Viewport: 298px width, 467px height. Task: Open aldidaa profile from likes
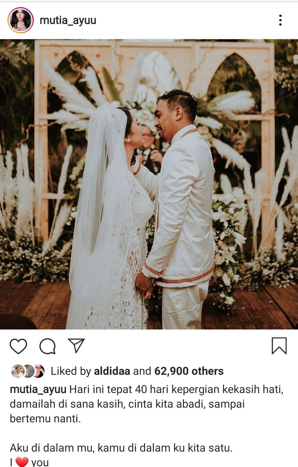[x=112, y=371]
